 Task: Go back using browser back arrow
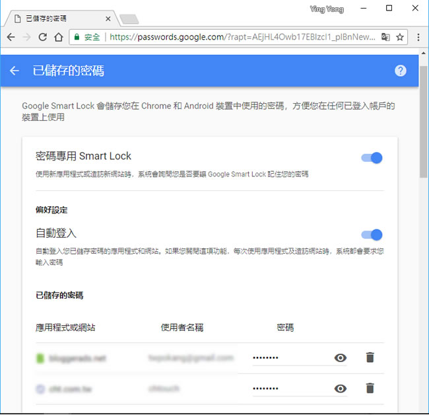(11, 37)
